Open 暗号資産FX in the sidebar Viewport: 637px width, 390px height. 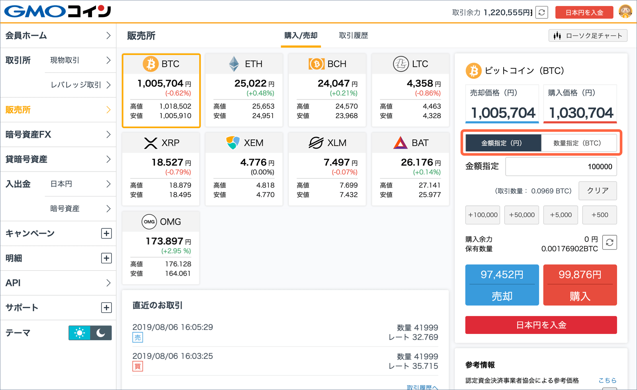point(58,135)
